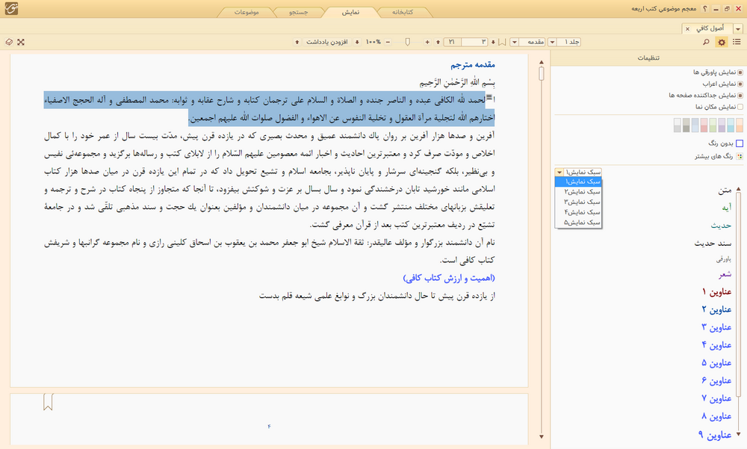Open the search magnifier in toolbar
This screenshot has height=449, width=747.
[x=706, y=42]
